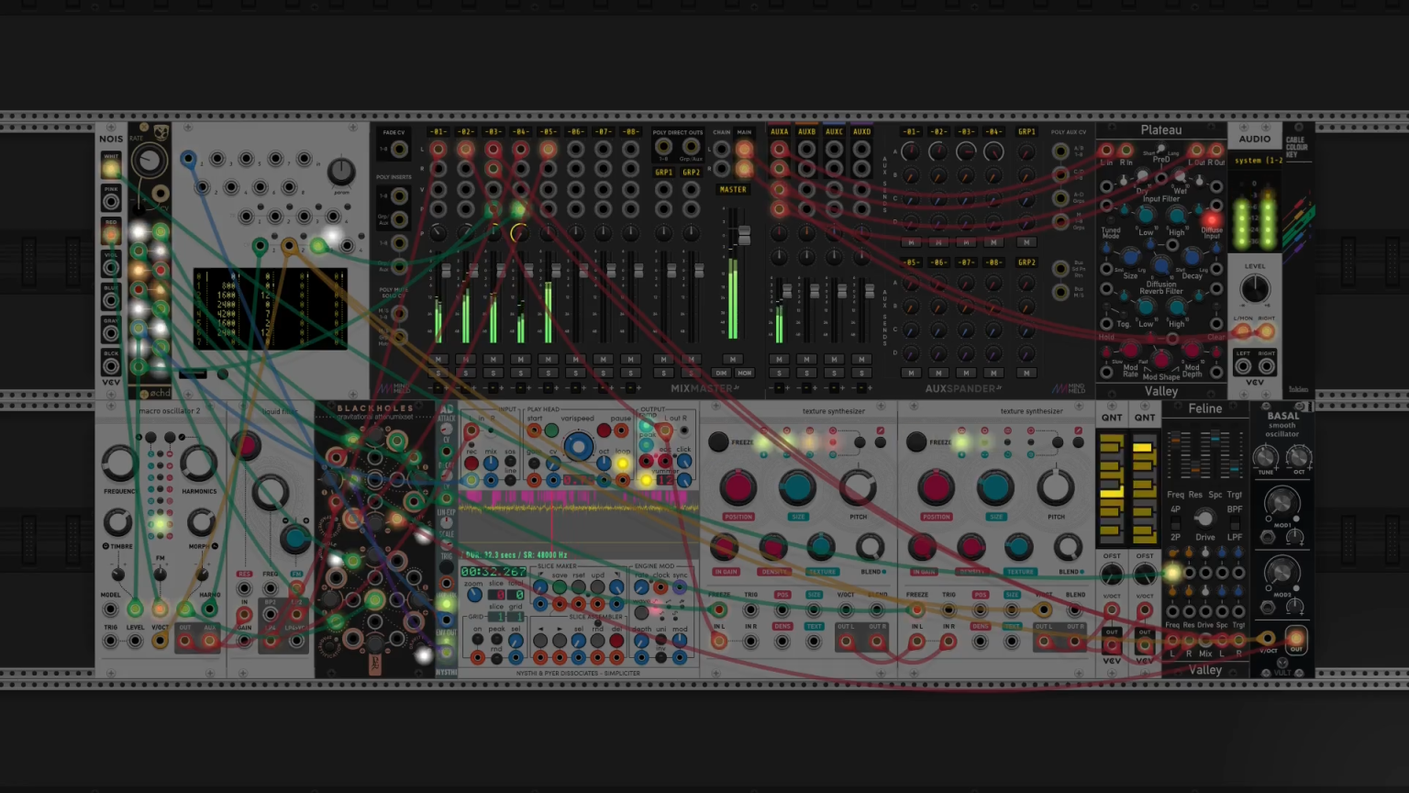
Task: Select the -03- track label in MixMaster
Action: click(x=494, y=132)
